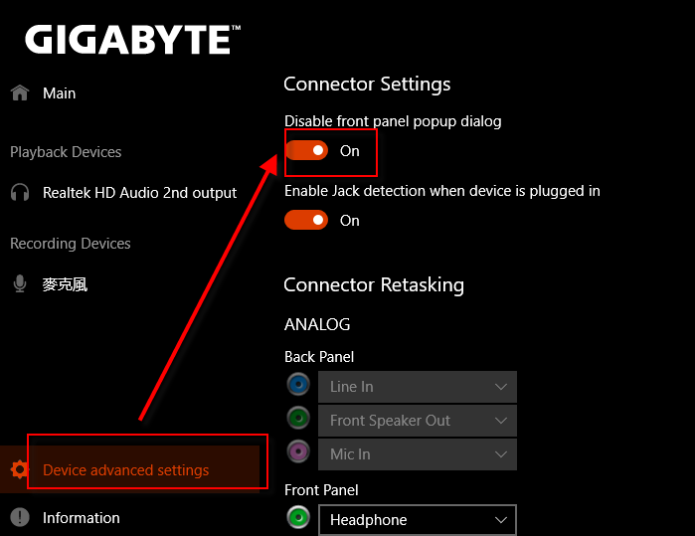The width and height of the screenshot is (695, 536).
Task: Click the GIGABYTE logo
Action: tap(131, 40)
